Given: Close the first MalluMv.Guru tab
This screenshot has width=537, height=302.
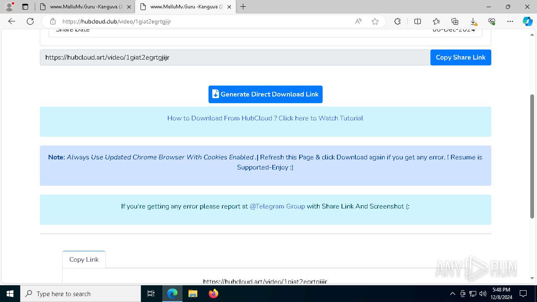Looking at the screenshot, I should [x=129, y=7].
